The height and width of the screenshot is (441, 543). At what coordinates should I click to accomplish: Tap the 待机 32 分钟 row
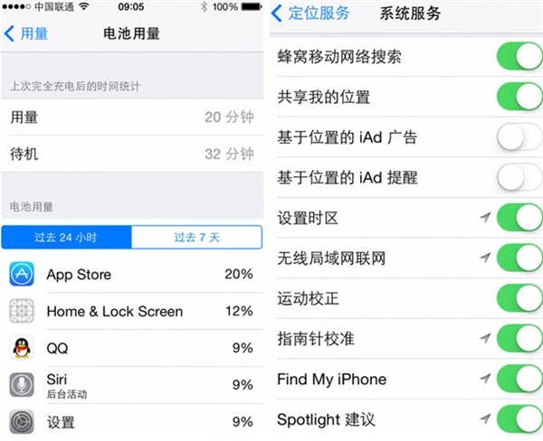132,154
